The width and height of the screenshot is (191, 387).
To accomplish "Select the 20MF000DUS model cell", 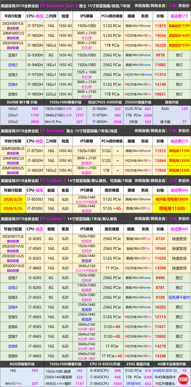I will pos(13,170).
